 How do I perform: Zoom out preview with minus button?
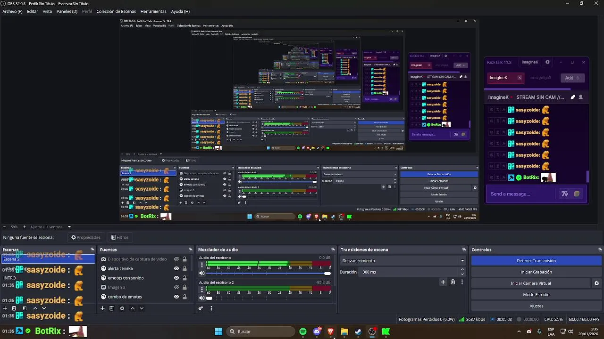coord(5,227)
